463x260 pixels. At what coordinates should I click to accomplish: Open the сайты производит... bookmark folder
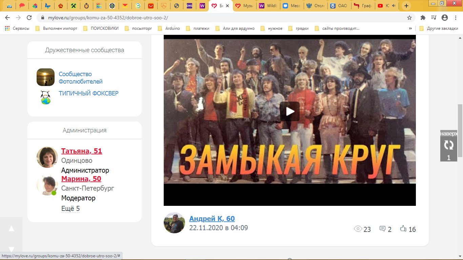coord(337,28)
